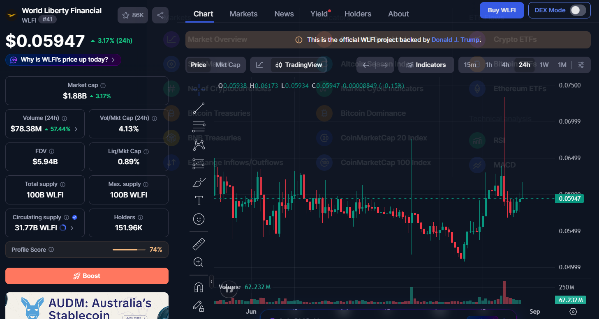Click Holders info icon
This screenshot has height=319, width=599.
(x=140, y=218)
